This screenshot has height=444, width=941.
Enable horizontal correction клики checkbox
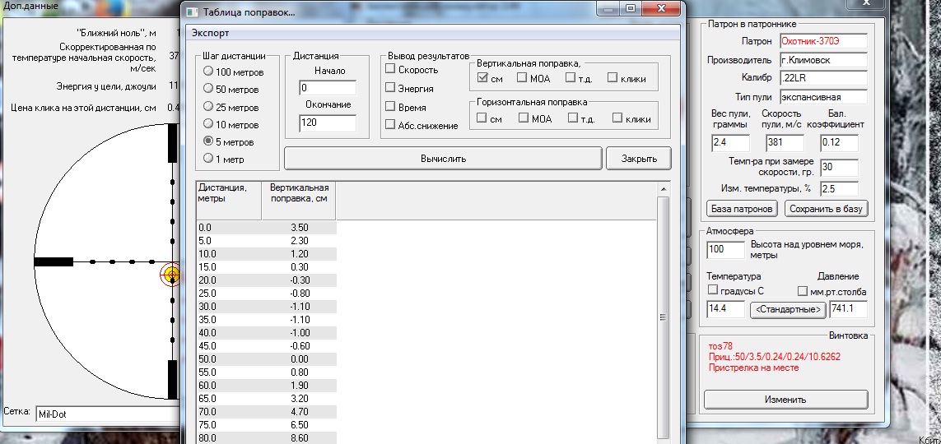(617, 118)
